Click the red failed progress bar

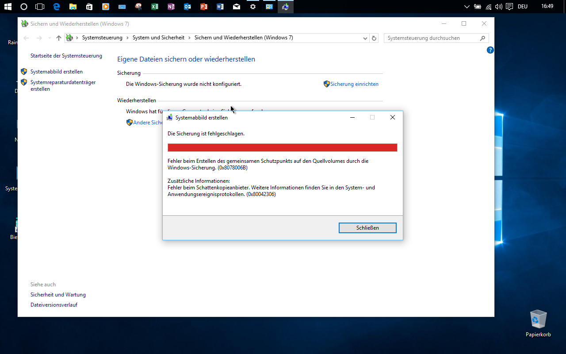click(283, 147)
